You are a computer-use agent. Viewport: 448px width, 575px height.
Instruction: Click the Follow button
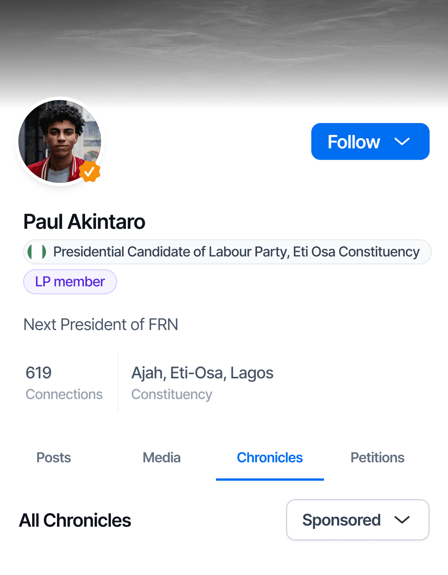354,142
